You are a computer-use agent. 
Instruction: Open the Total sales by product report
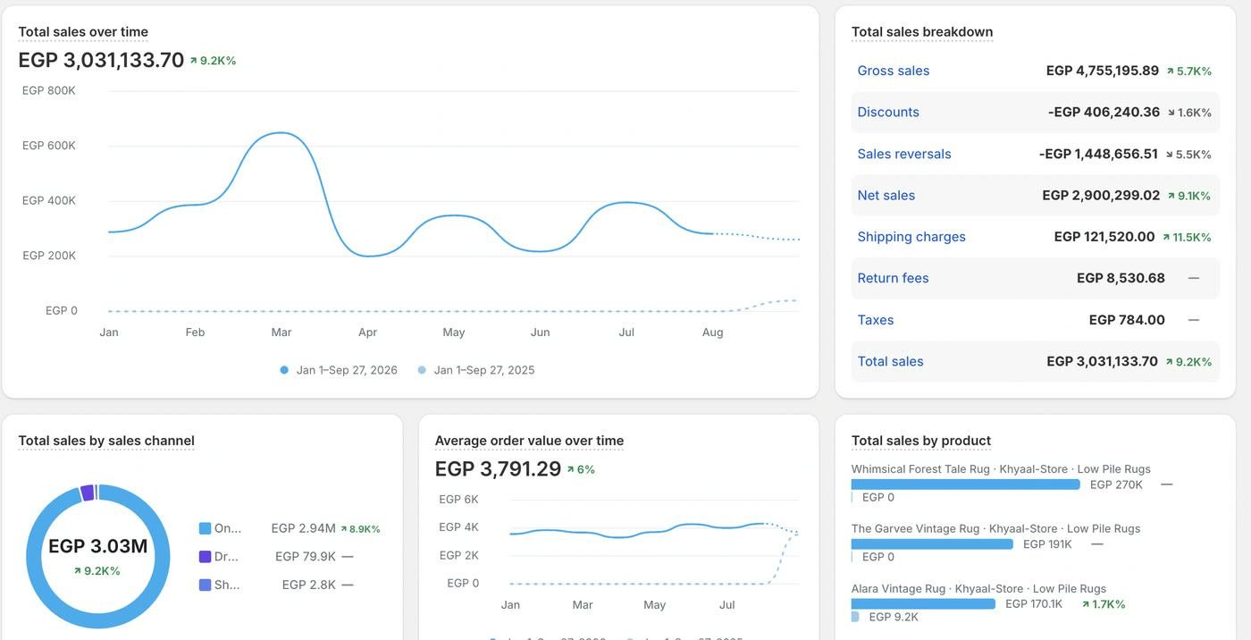(x=921, y=441)
